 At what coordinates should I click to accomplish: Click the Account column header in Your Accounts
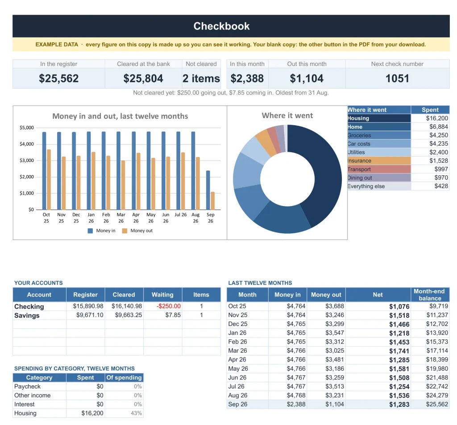[39, 294]
